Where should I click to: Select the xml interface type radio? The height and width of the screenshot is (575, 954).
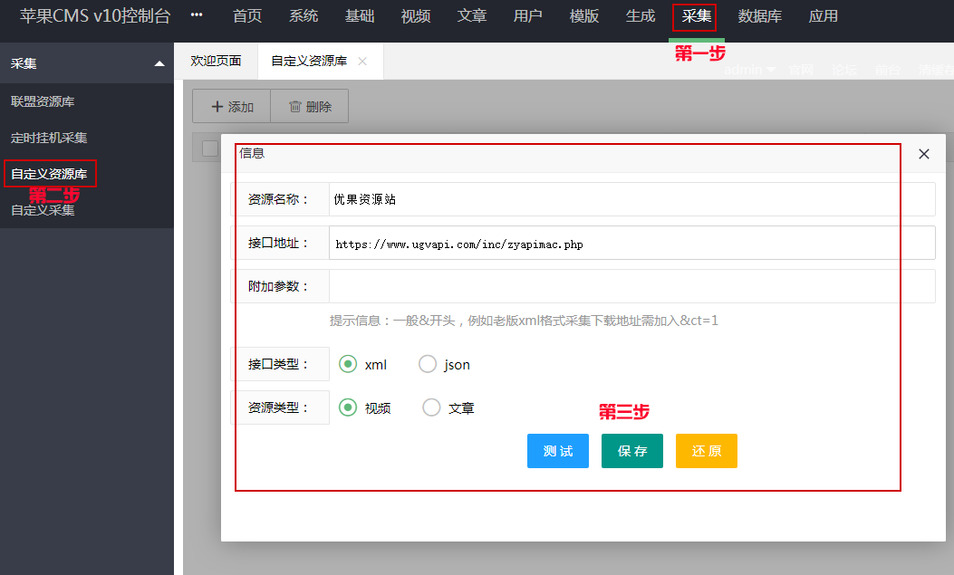(x=348, y=364)
